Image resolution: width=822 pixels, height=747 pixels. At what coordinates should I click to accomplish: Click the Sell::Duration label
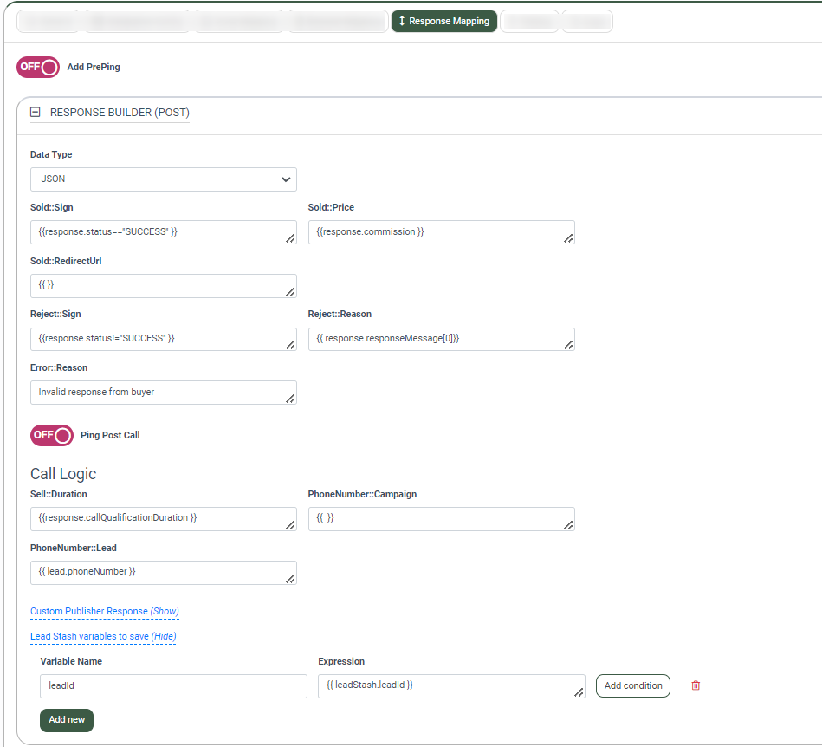[59, 494]
